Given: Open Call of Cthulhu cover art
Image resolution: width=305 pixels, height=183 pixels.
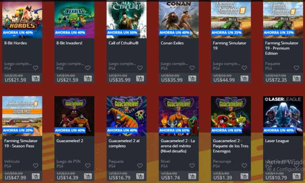Looking at the screenshot, I should pos(127,20).
